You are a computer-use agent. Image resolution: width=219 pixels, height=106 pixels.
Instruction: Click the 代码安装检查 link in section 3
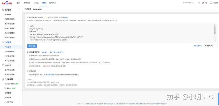point(50,75)
